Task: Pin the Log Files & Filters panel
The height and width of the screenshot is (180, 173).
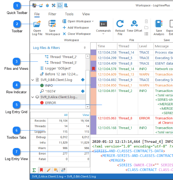Action: click(x=85, y=48)
